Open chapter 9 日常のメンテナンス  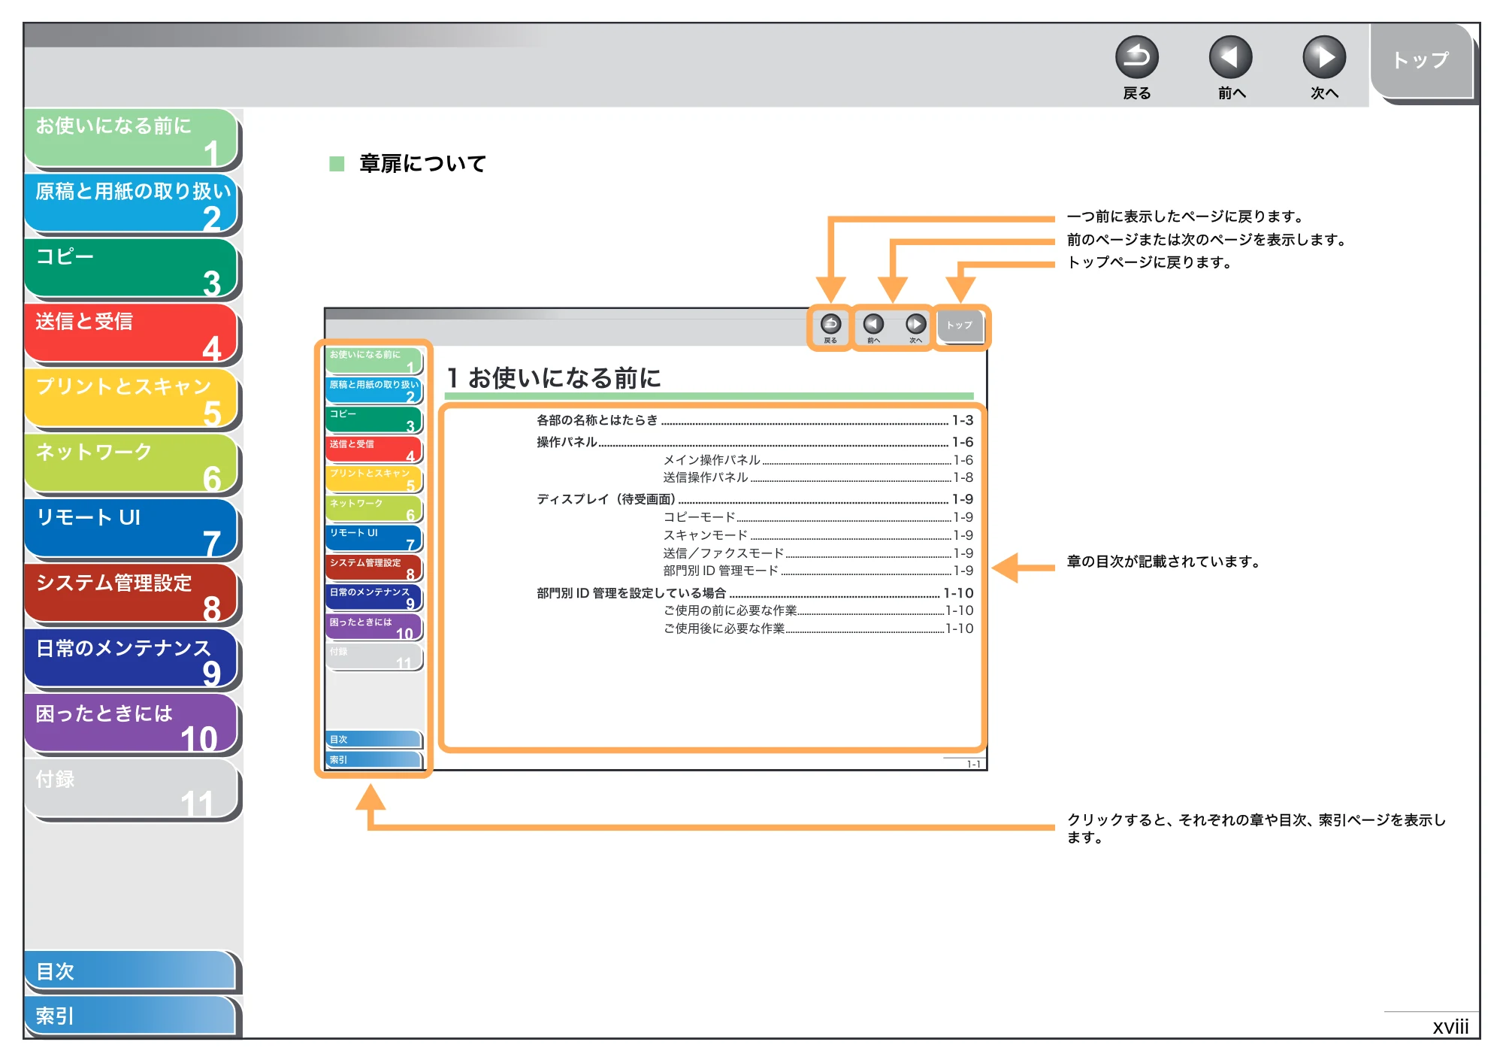point(132,660)
